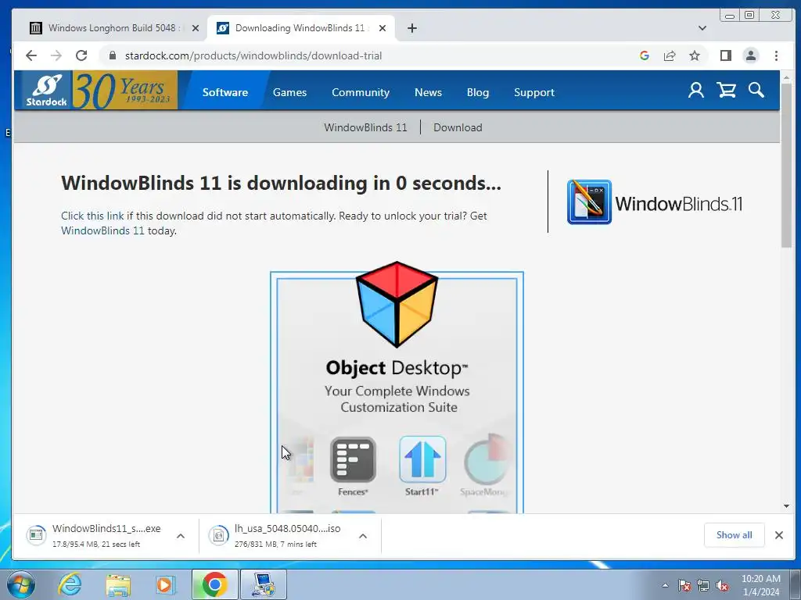Click the site search magnifier icon
The height and width of the screenshot is (600, 801).
(x=756, y=91)
